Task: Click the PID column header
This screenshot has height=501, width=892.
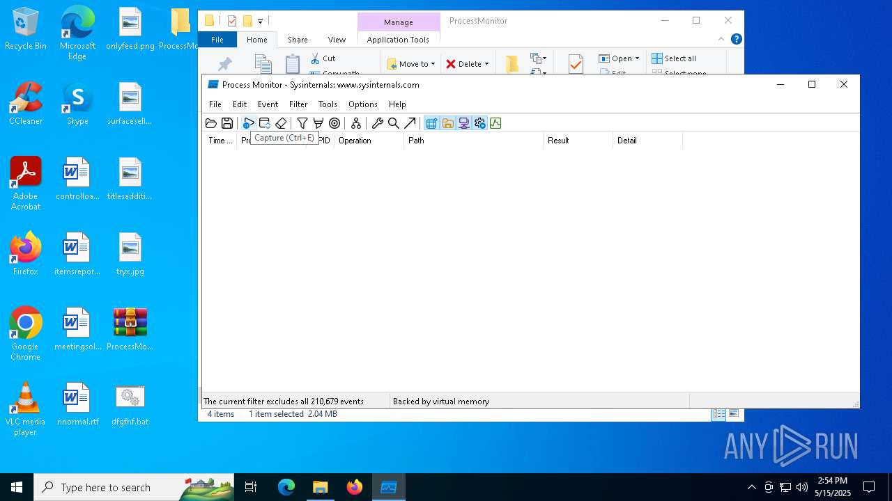Action: click(x=325, y=141)
